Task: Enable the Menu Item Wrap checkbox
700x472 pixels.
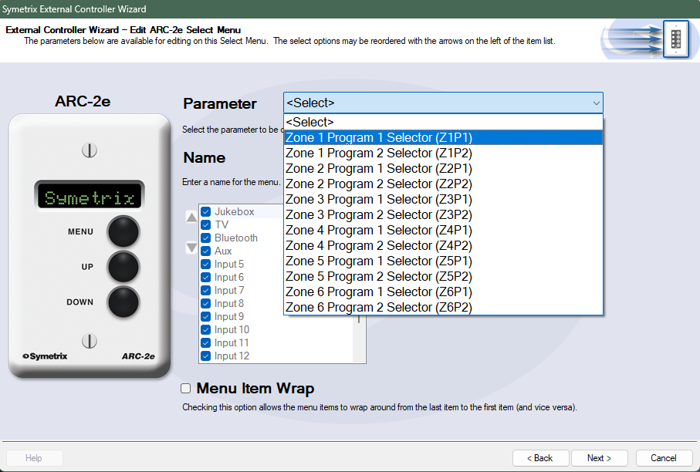Action: coord(185,389)
